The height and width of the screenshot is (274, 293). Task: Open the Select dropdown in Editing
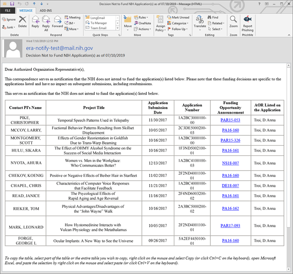[x=215, y=29]
